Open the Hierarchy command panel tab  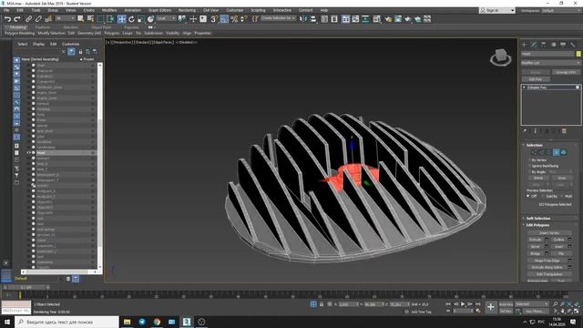pyautogui.click(x=544, y=45)
